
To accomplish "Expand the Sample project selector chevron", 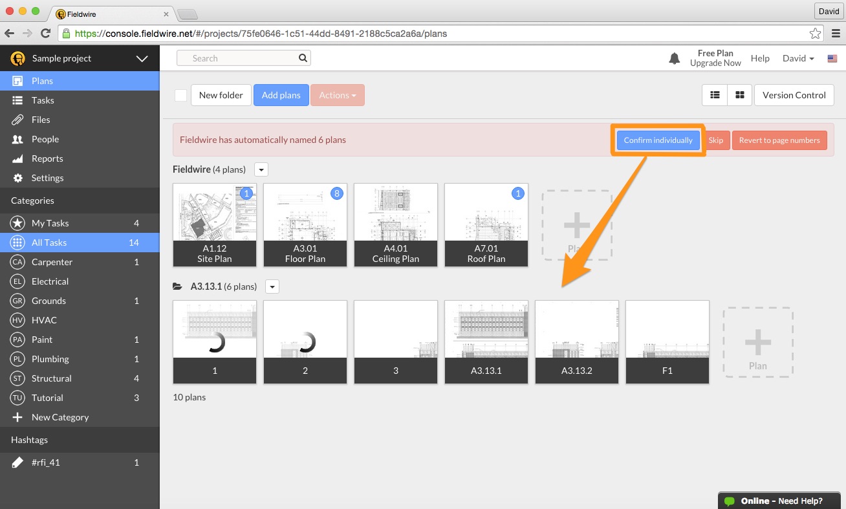I will click(142, 59).
